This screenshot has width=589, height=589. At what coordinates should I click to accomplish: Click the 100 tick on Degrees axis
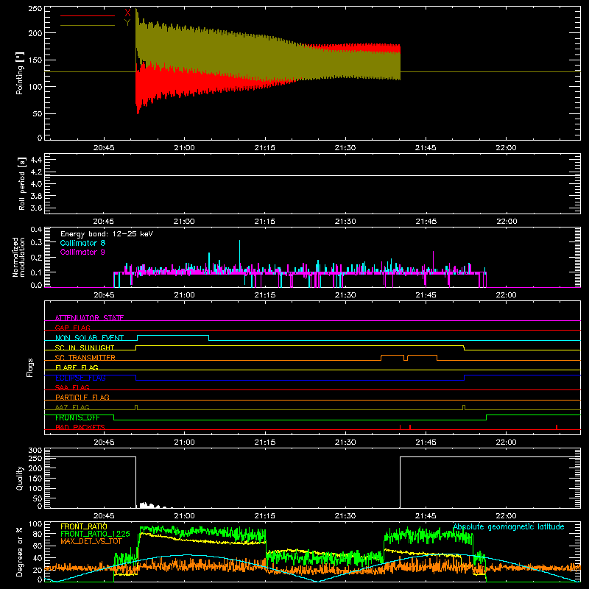[35, 524]
